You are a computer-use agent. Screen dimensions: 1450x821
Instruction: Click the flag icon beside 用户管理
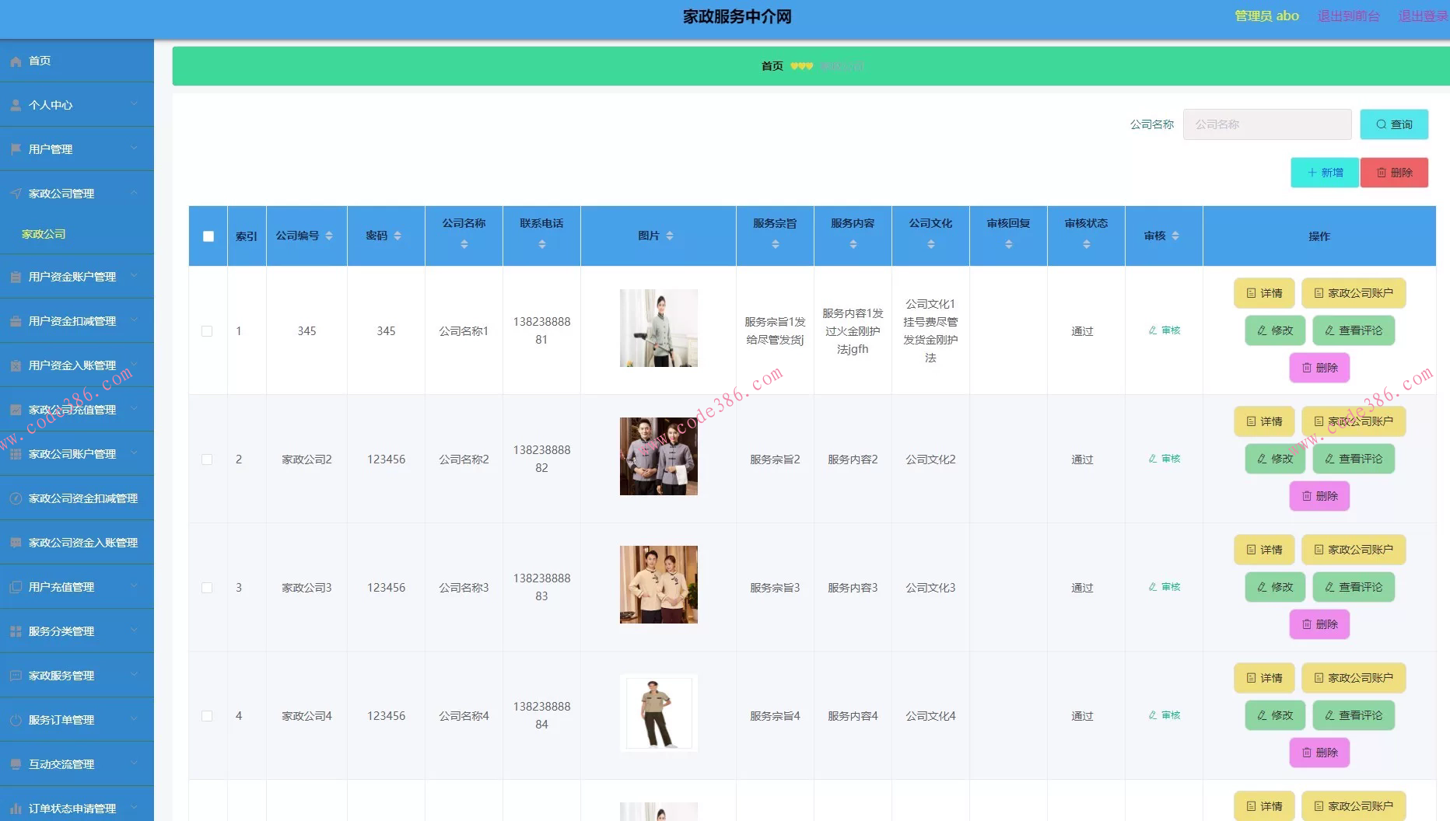coord(16,149)
